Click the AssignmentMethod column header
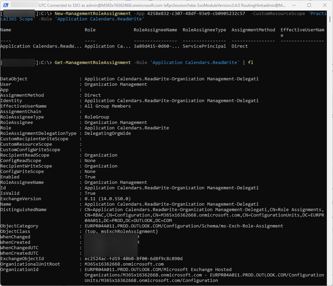The height and width of the screenshot is (286, 333). click(x=253, y=30)
